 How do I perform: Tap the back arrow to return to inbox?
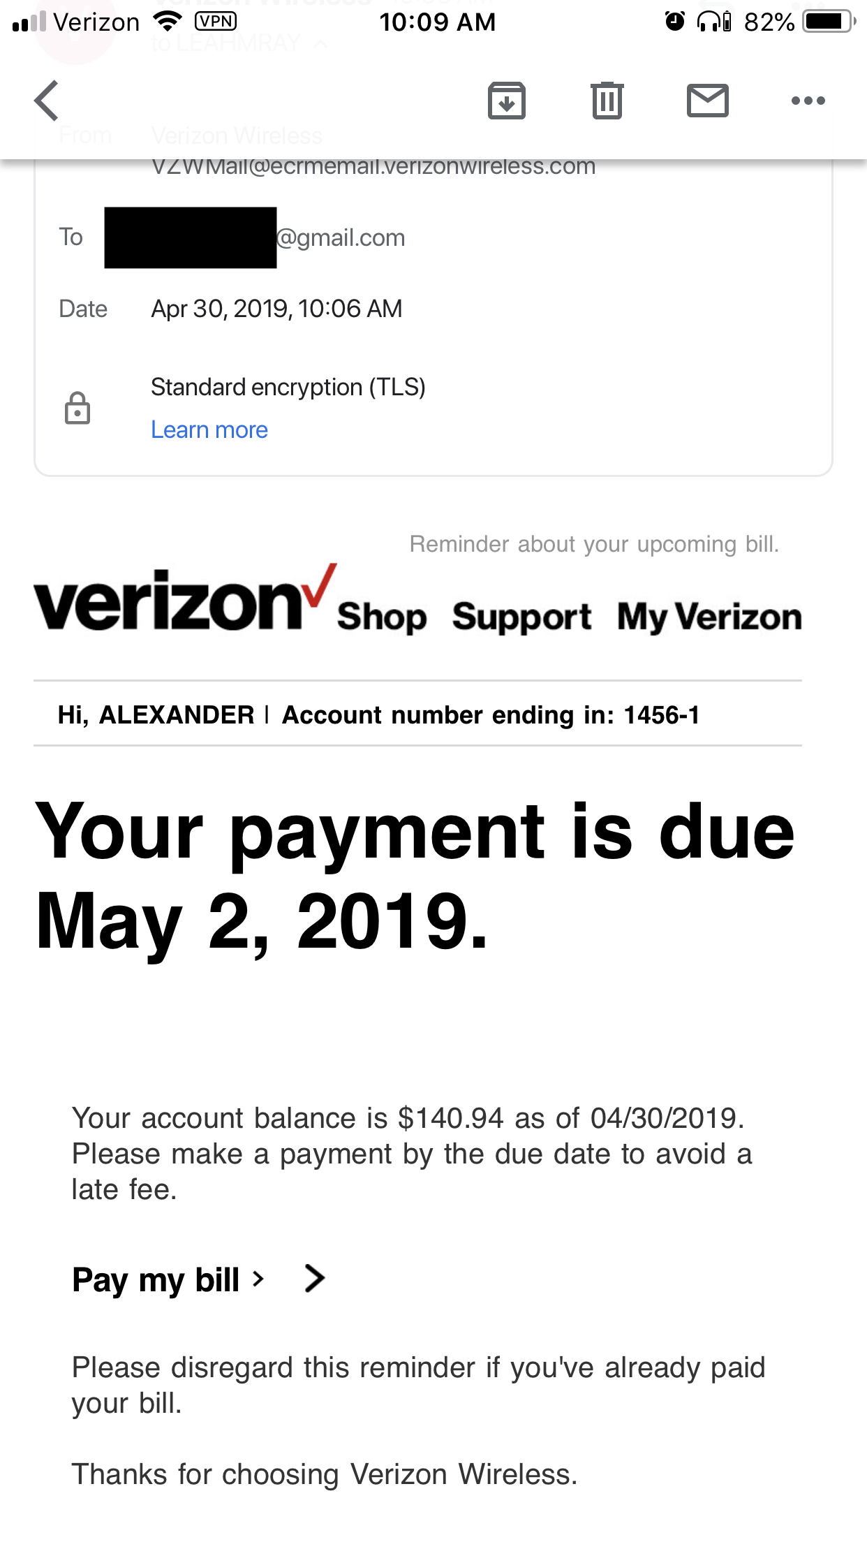pyautogui.click(x=45, y=101)
